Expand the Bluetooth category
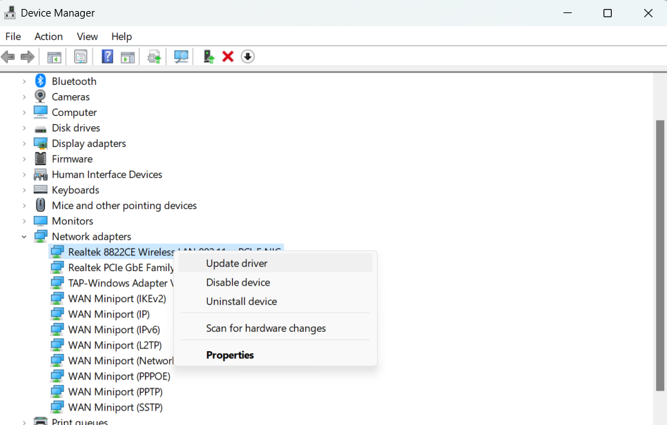Image resolution: width=667 pixels, height=425 pixels. point(24,81)
